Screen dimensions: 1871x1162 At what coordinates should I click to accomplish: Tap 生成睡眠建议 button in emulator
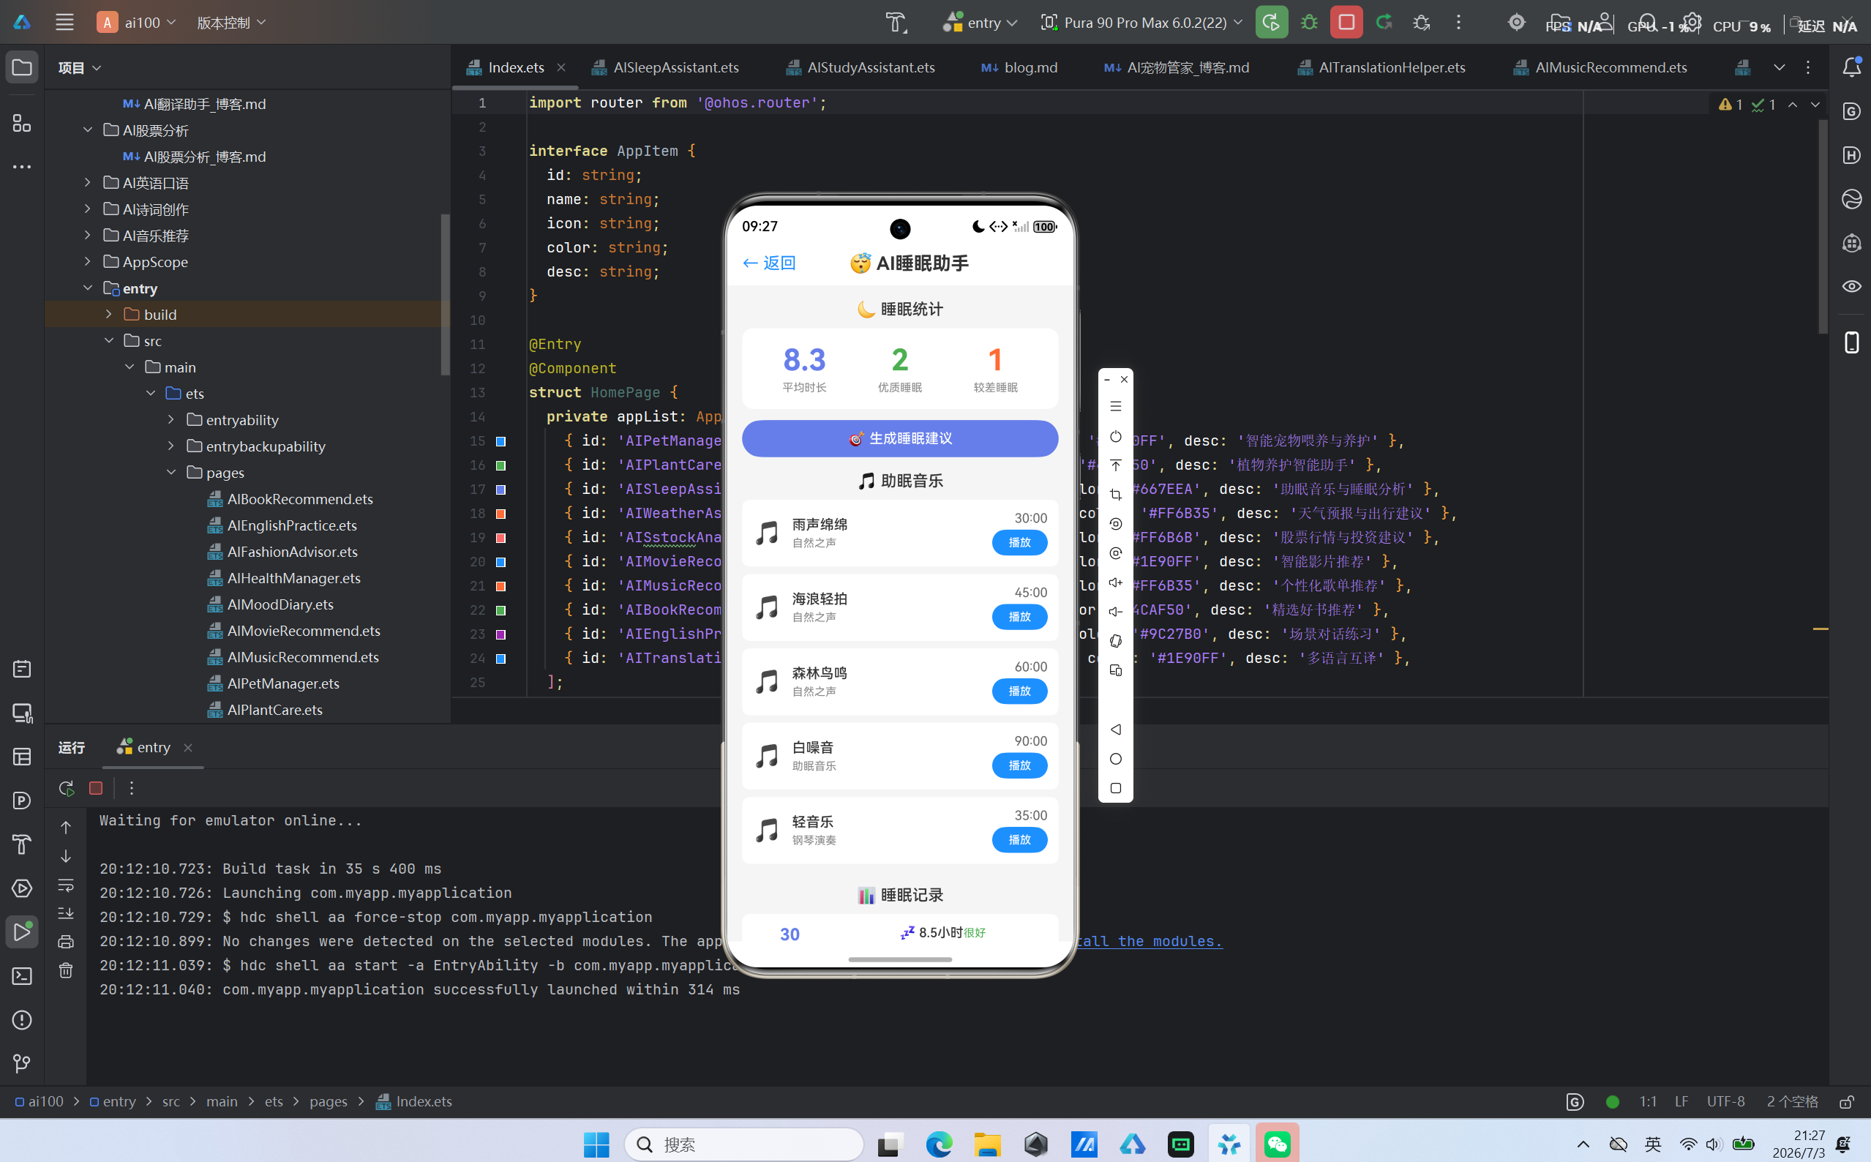(900, 438)
